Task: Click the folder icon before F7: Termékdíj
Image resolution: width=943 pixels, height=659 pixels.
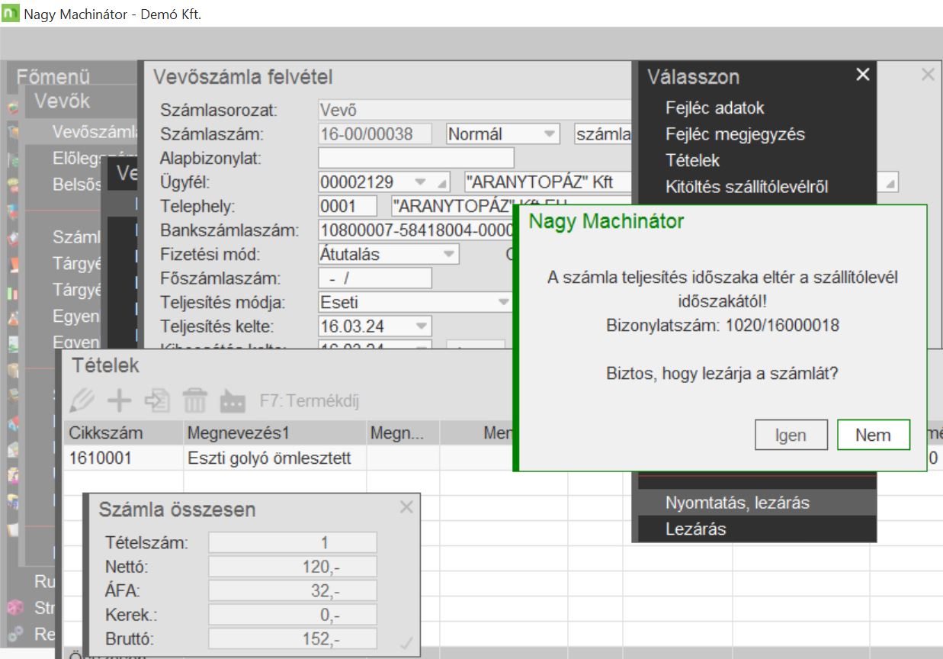Action: pos(233,401)
